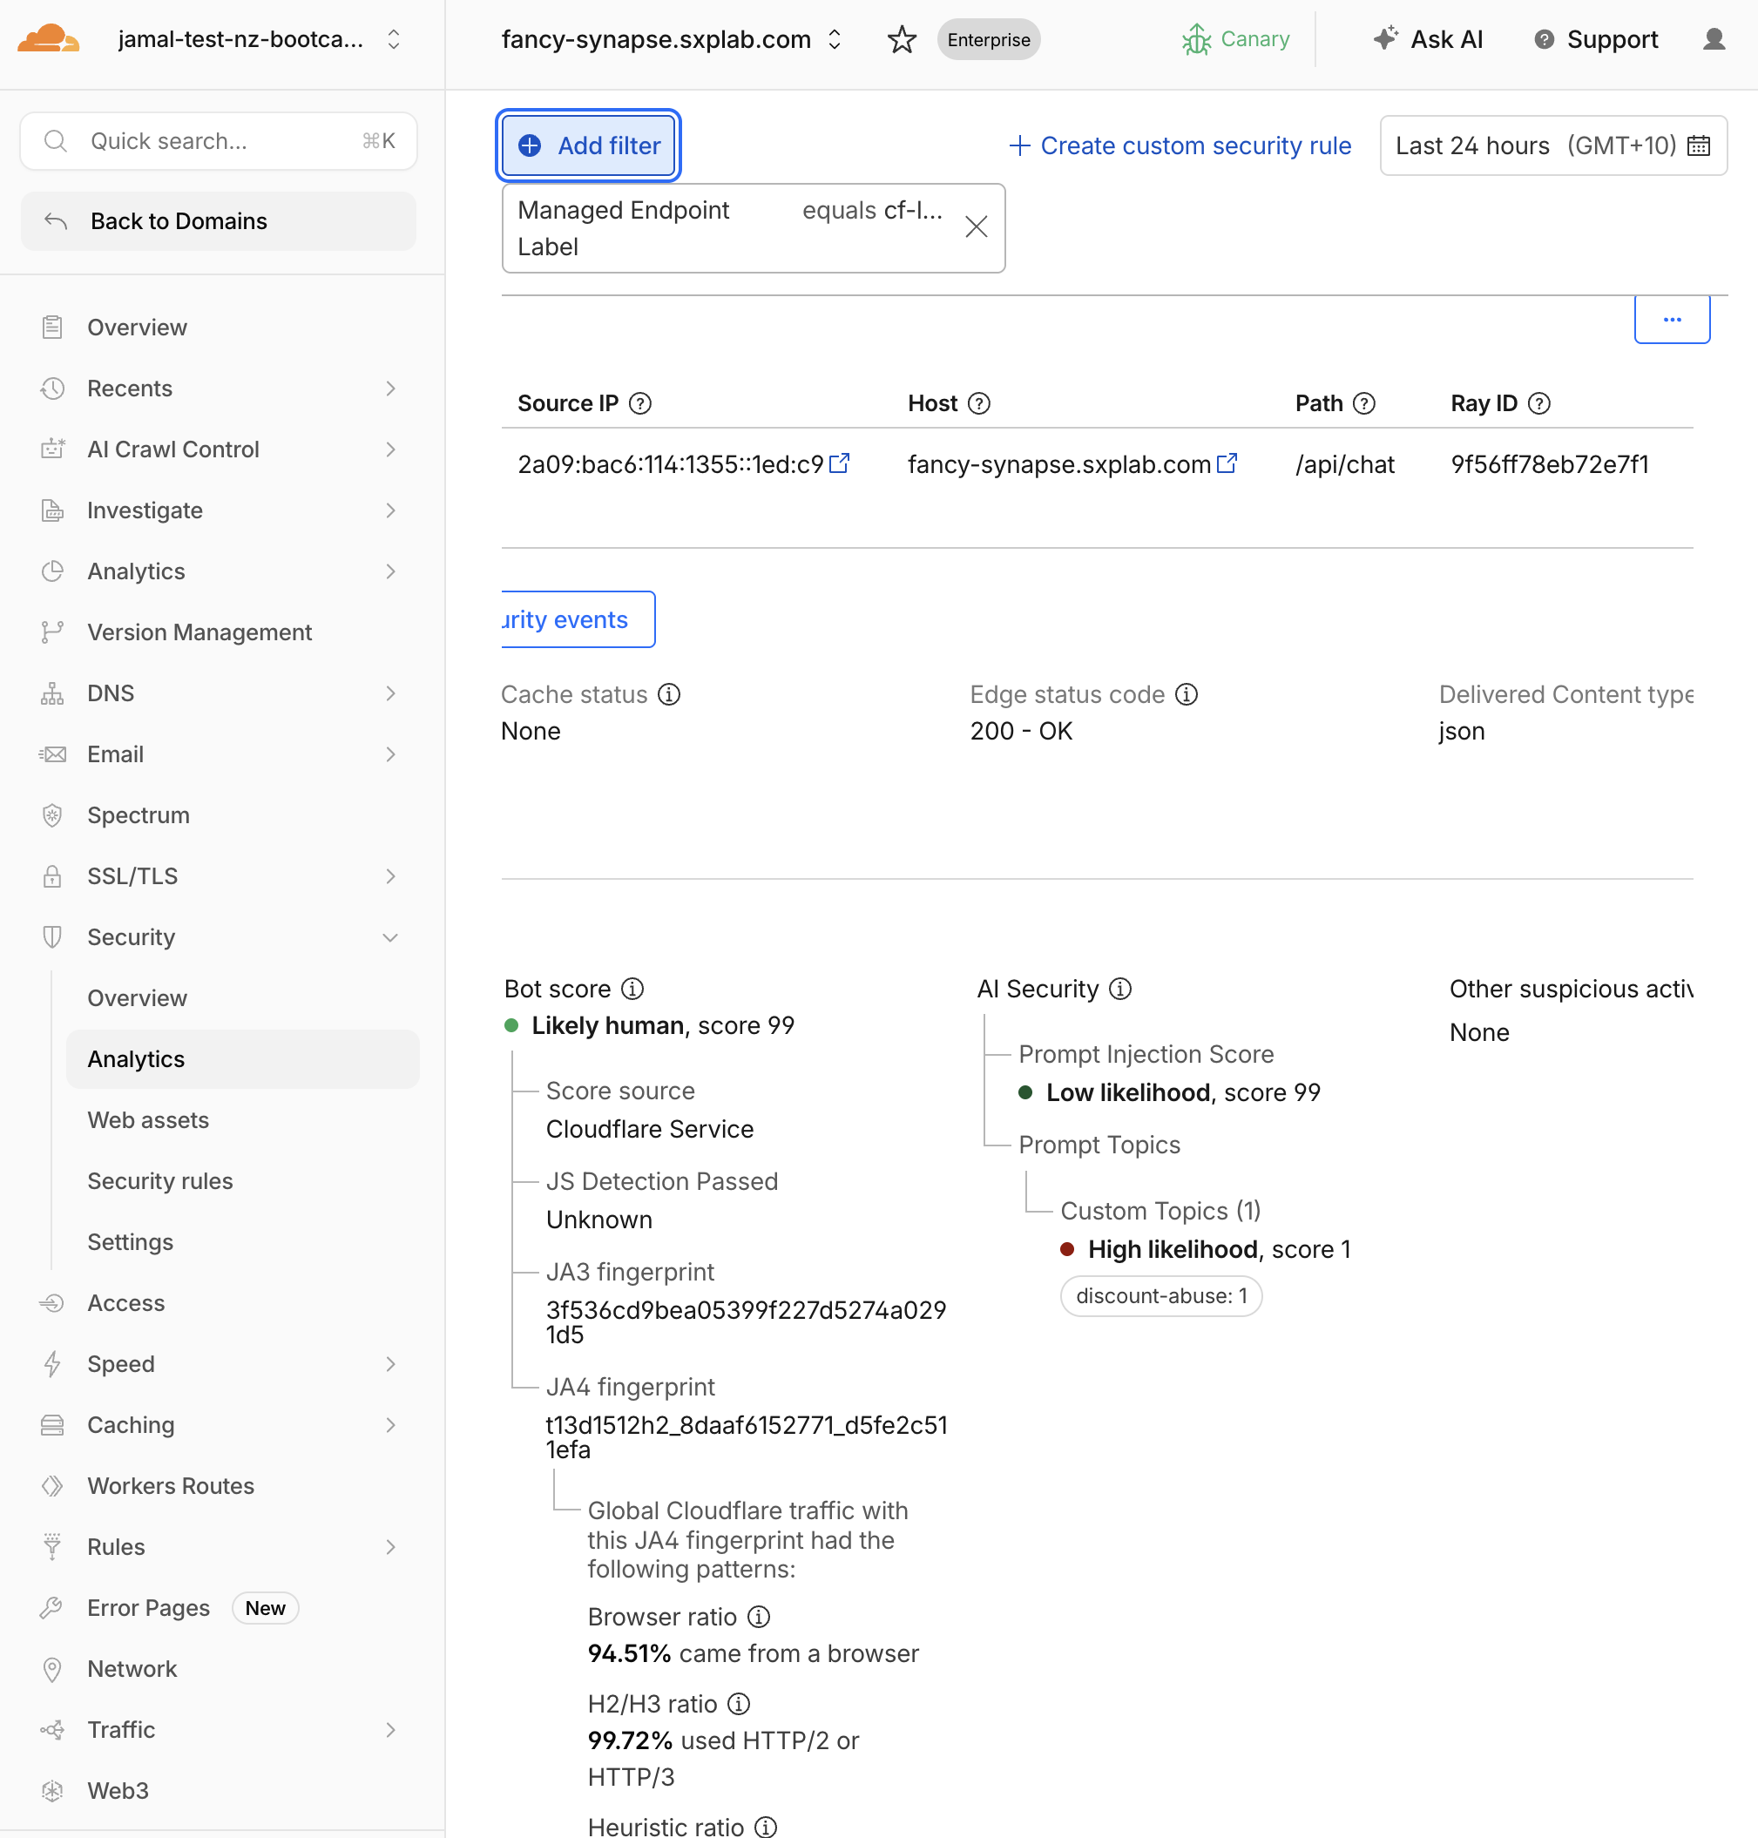1758x1838 pixels.
Task: Show help for Path column
Action: (x=1364, y=402)
